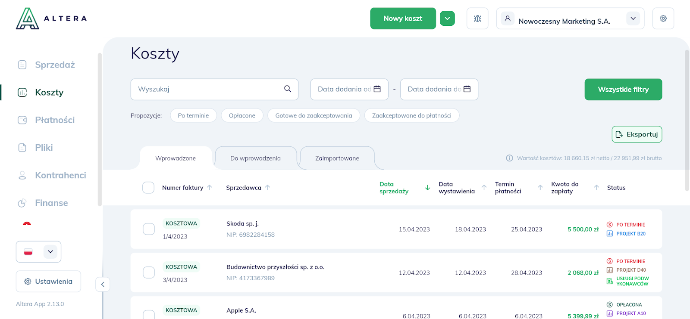Click Po terminie icon in Skoda row
The width and height of the screenshot is (690, 319).
[x=610, y=224]
